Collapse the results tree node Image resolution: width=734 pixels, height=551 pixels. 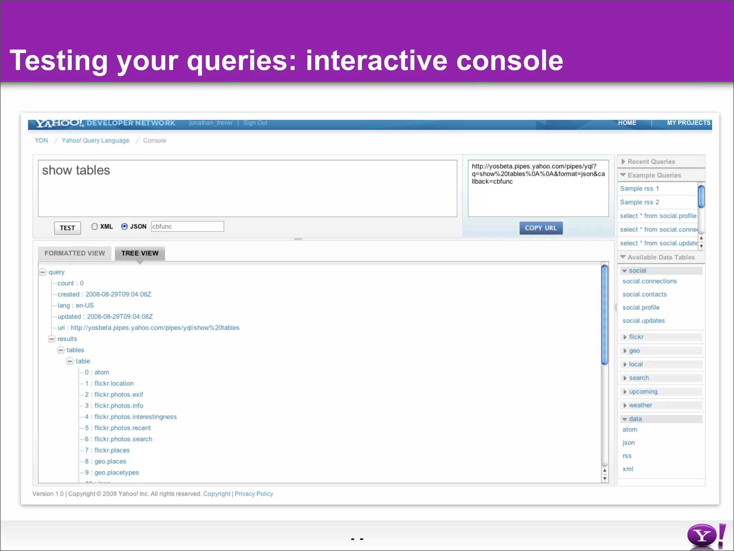click(52, 339)
